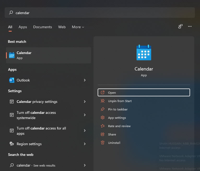Open Outlook from Apps results
The height and width of the screenshot is (171, 200).
click(x=49, y=80)
